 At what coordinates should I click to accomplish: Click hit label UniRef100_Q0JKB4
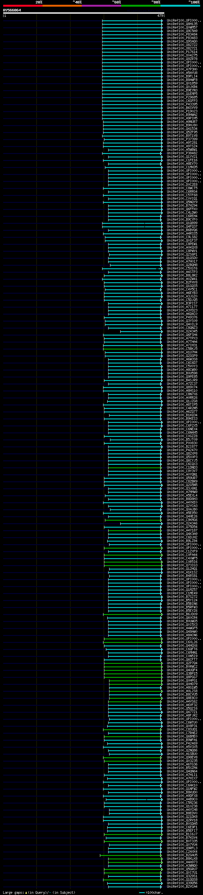(x=182, y=87)
